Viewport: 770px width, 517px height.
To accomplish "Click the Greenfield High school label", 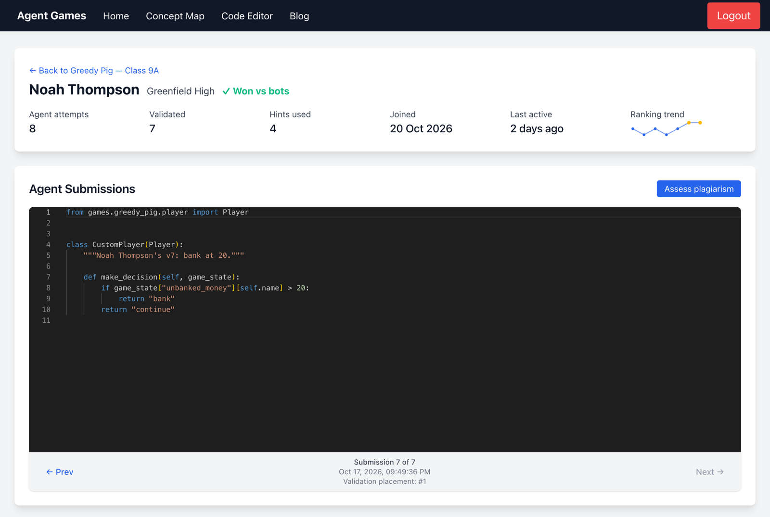I will click(180, 91).
